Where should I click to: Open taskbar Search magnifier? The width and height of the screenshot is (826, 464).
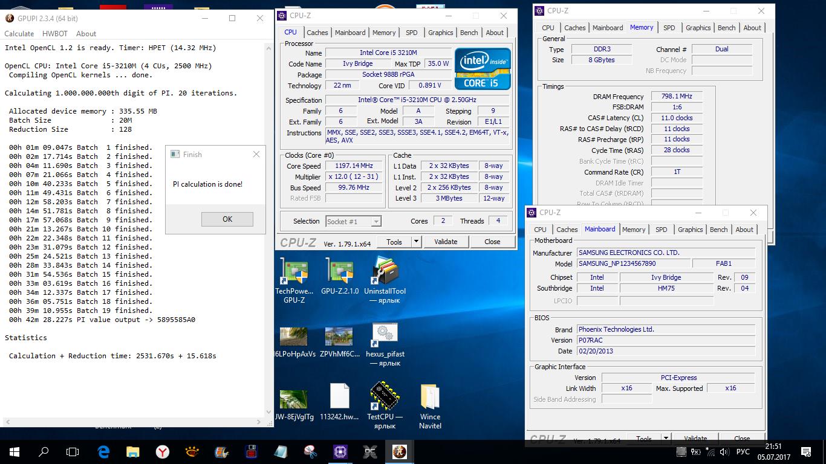(44, 451)
